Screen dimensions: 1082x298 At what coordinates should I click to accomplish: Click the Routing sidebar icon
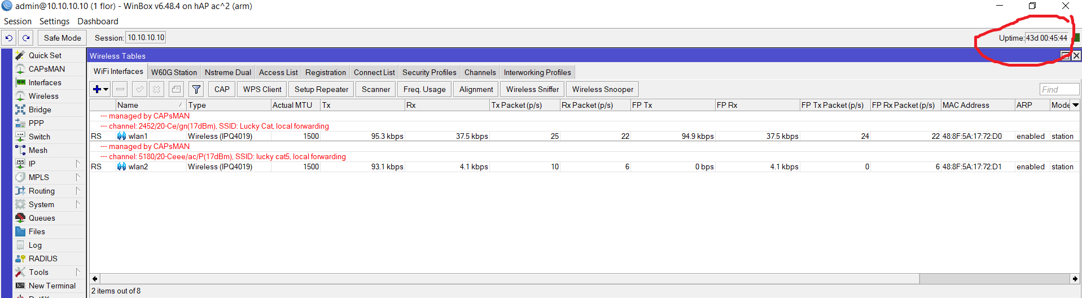click(x=20, y=191)
